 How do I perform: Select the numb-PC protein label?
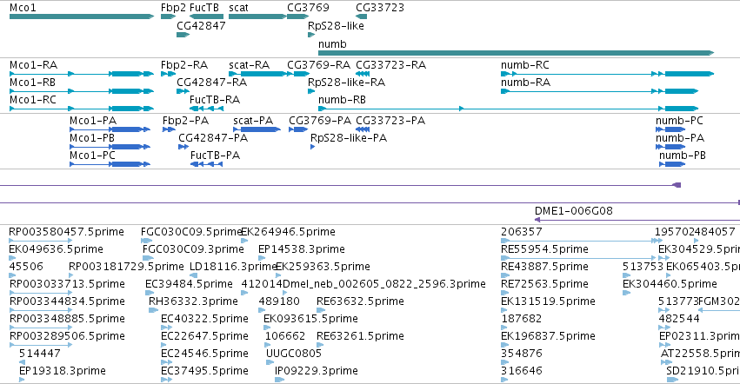point(680,120)
